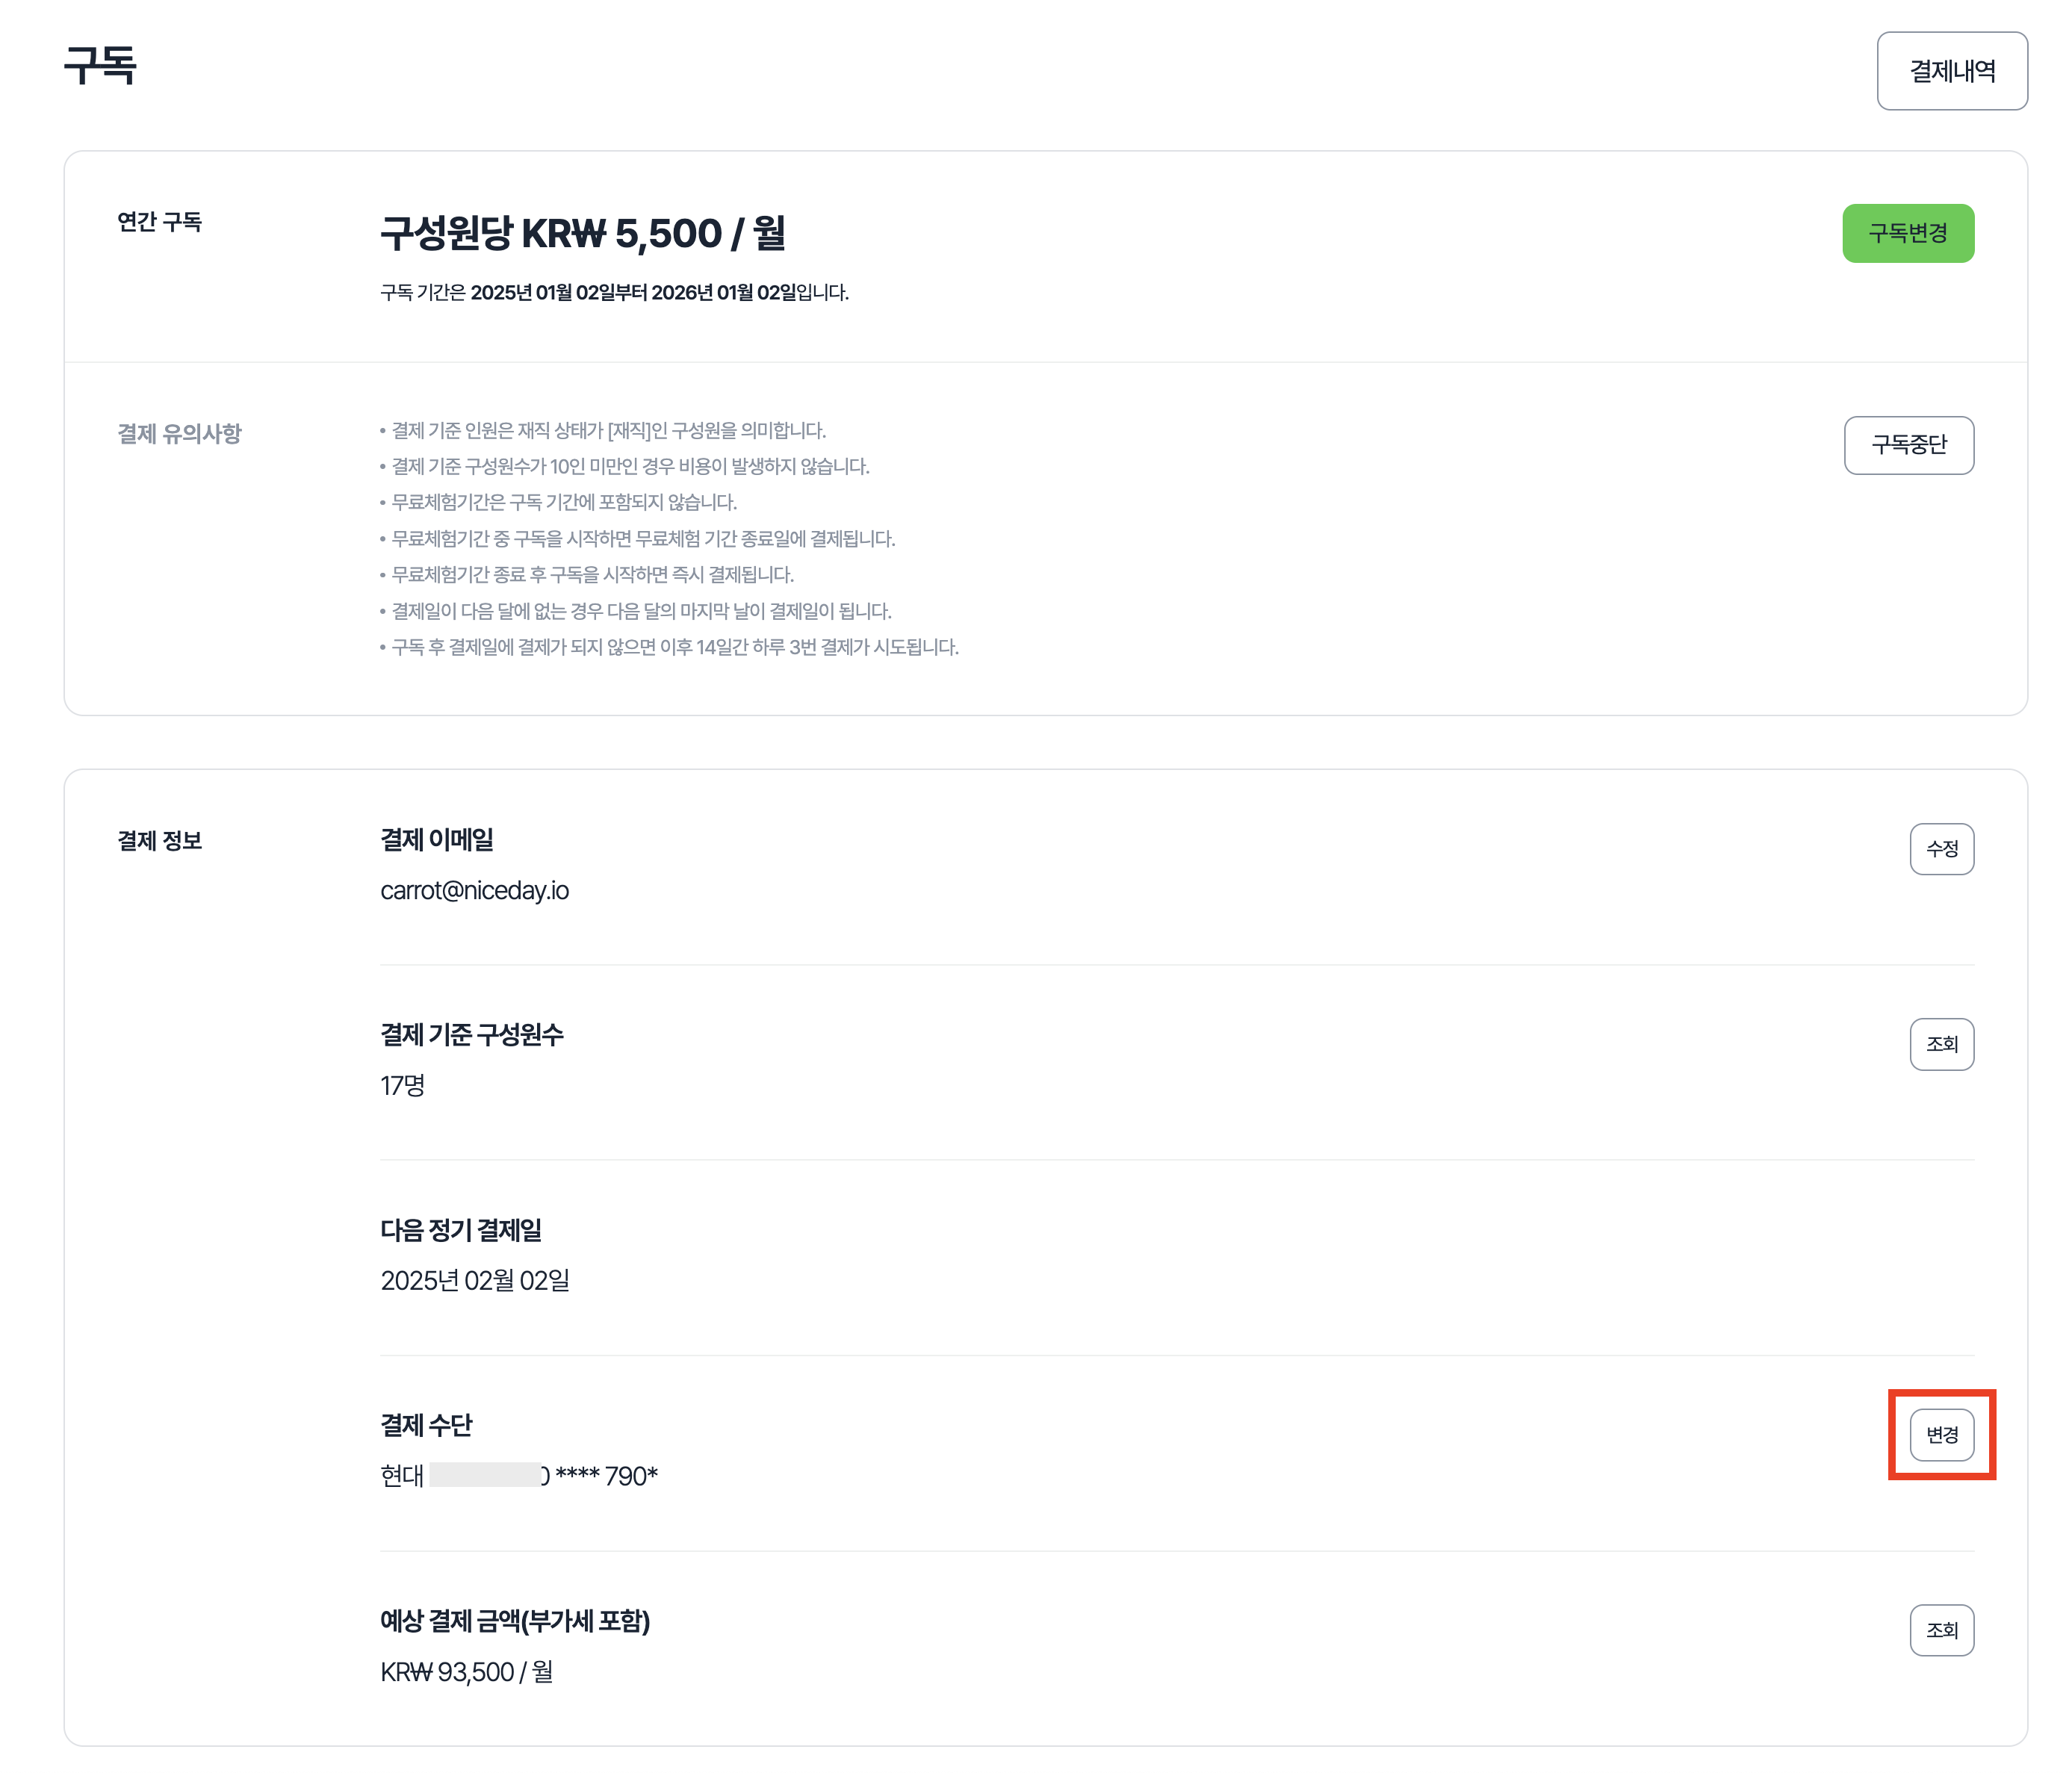
Task: Click the 구성원당 KRW 5,500 / 월 price heading
Action: point(582,234)
